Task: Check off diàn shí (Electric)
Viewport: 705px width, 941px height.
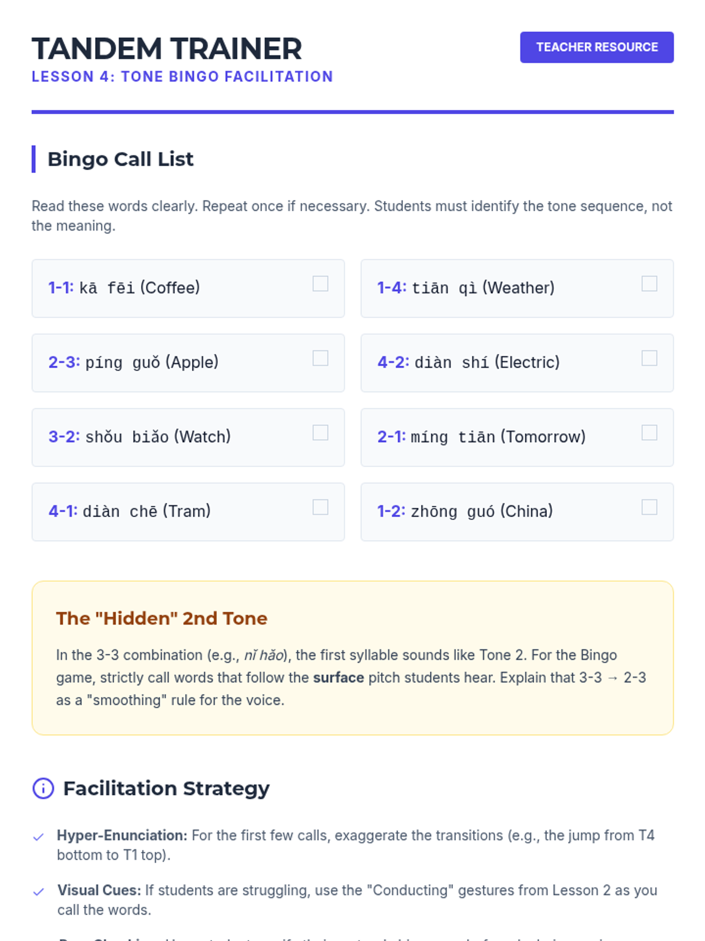Action: pyautogui.click(x=649, y=358)
